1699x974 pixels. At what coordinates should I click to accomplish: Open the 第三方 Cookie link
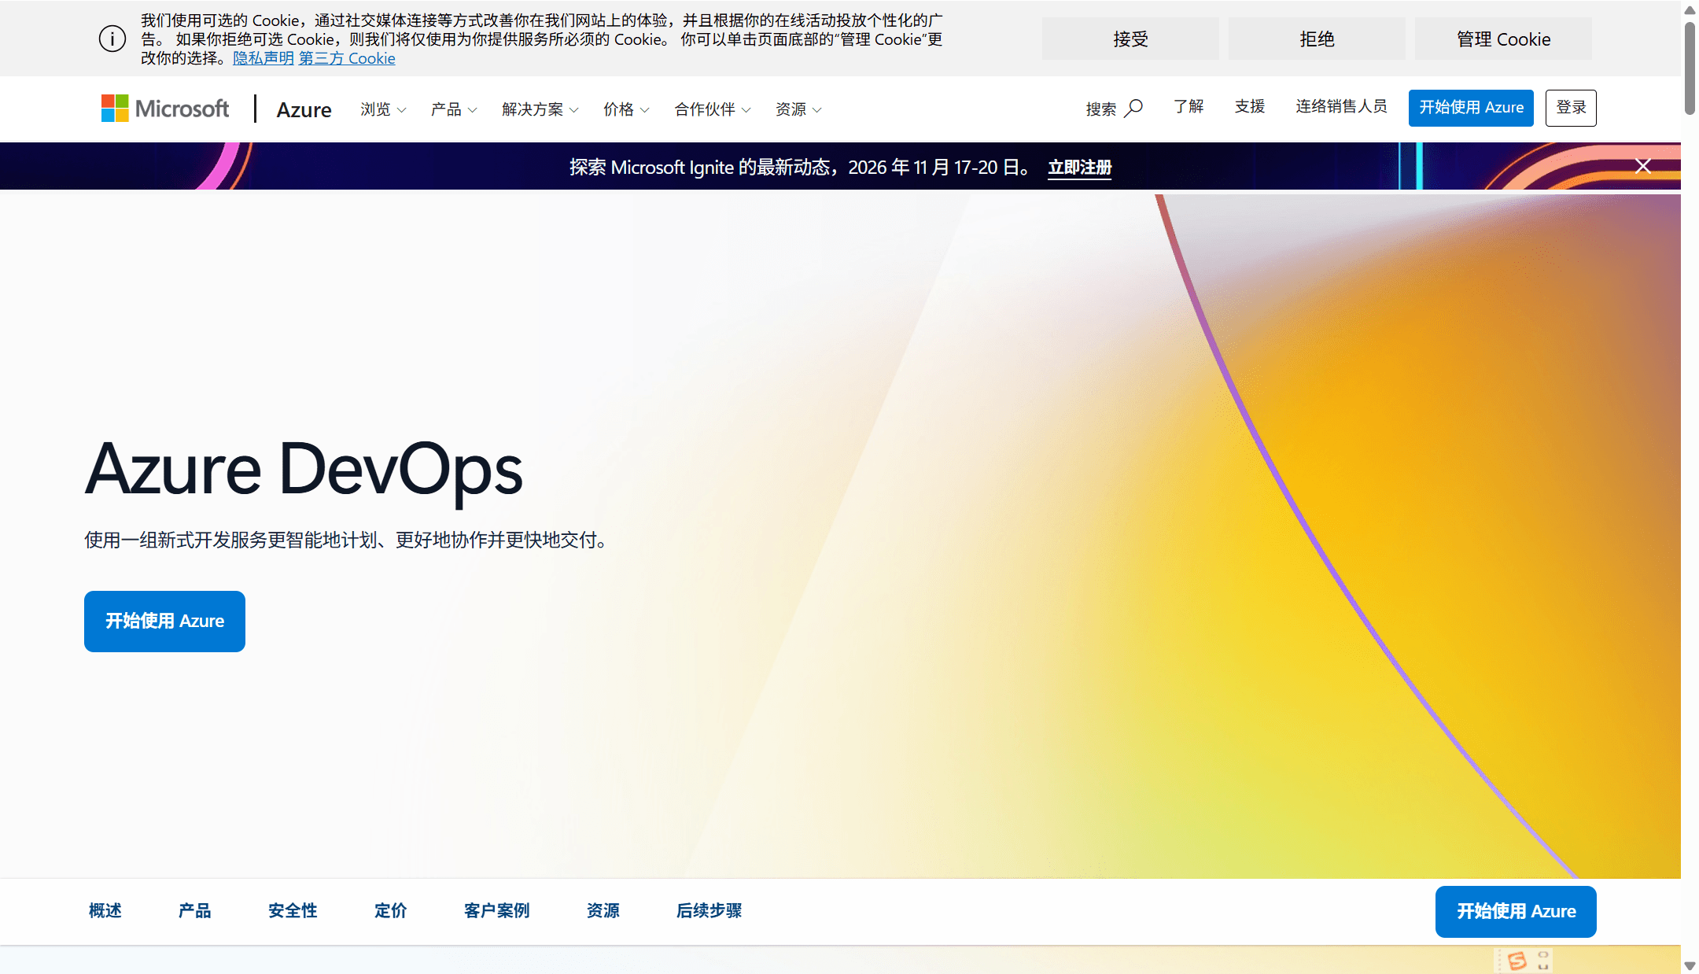coord(347,58)
